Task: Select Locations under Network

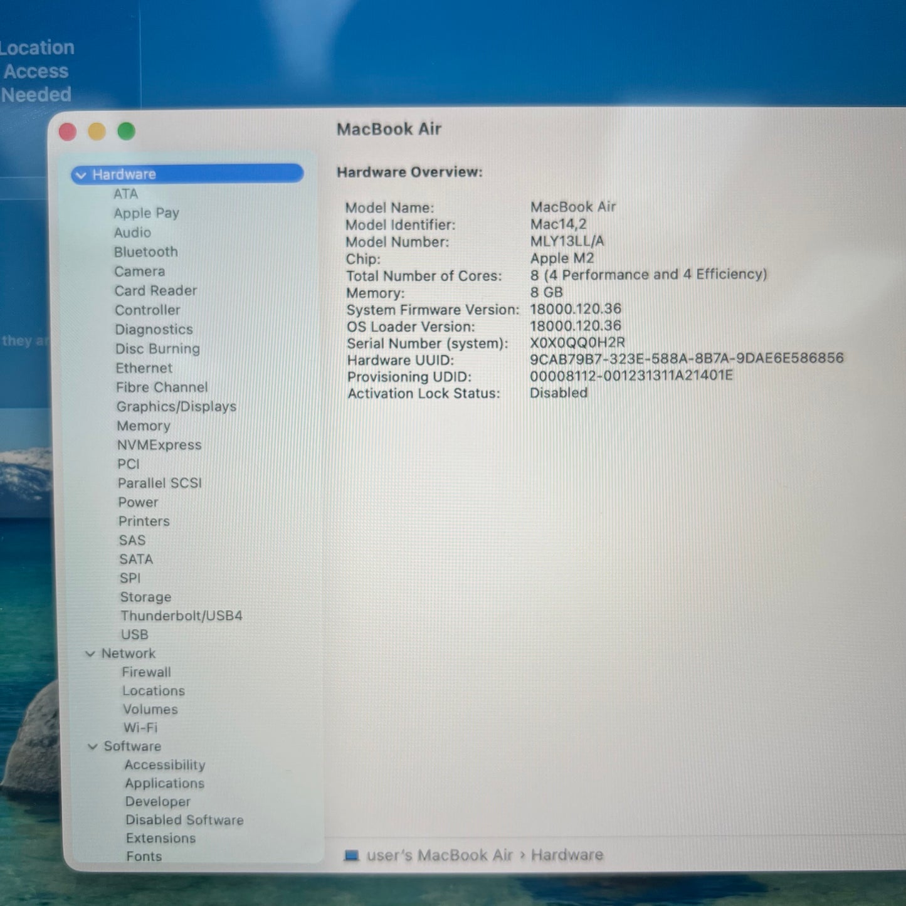Action: click(x=154, y=691)
